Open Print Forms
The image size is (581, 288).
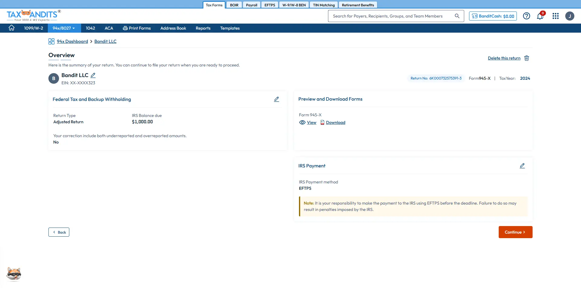click(x=137, y=28)
